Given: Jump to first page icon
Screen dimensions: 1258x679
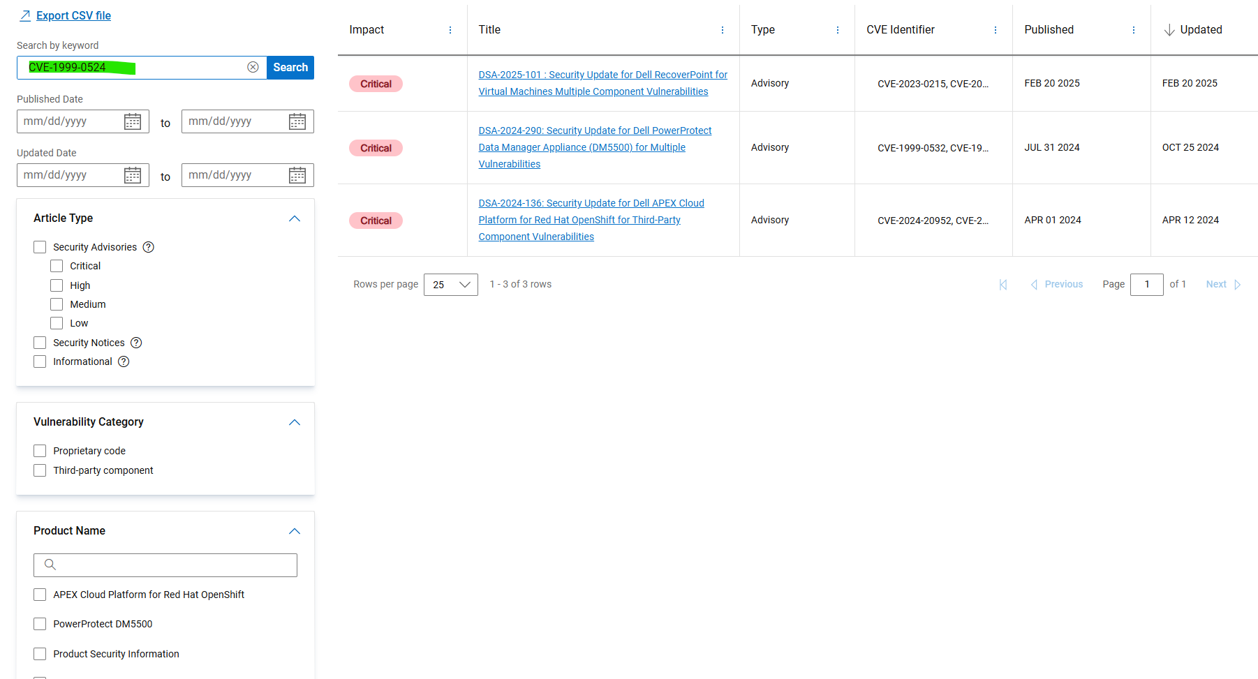Looking at the screenshot, I should coord(1003,285).
